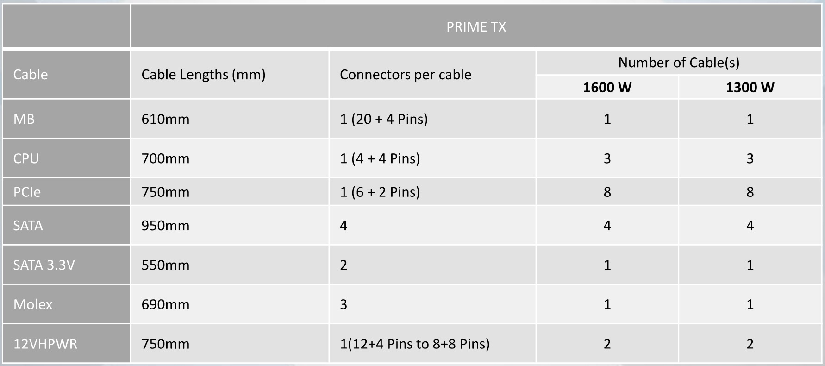Select the 950mm cable length cell
The height and width of the screenshot is (366, 825).
tap(165, 226)
